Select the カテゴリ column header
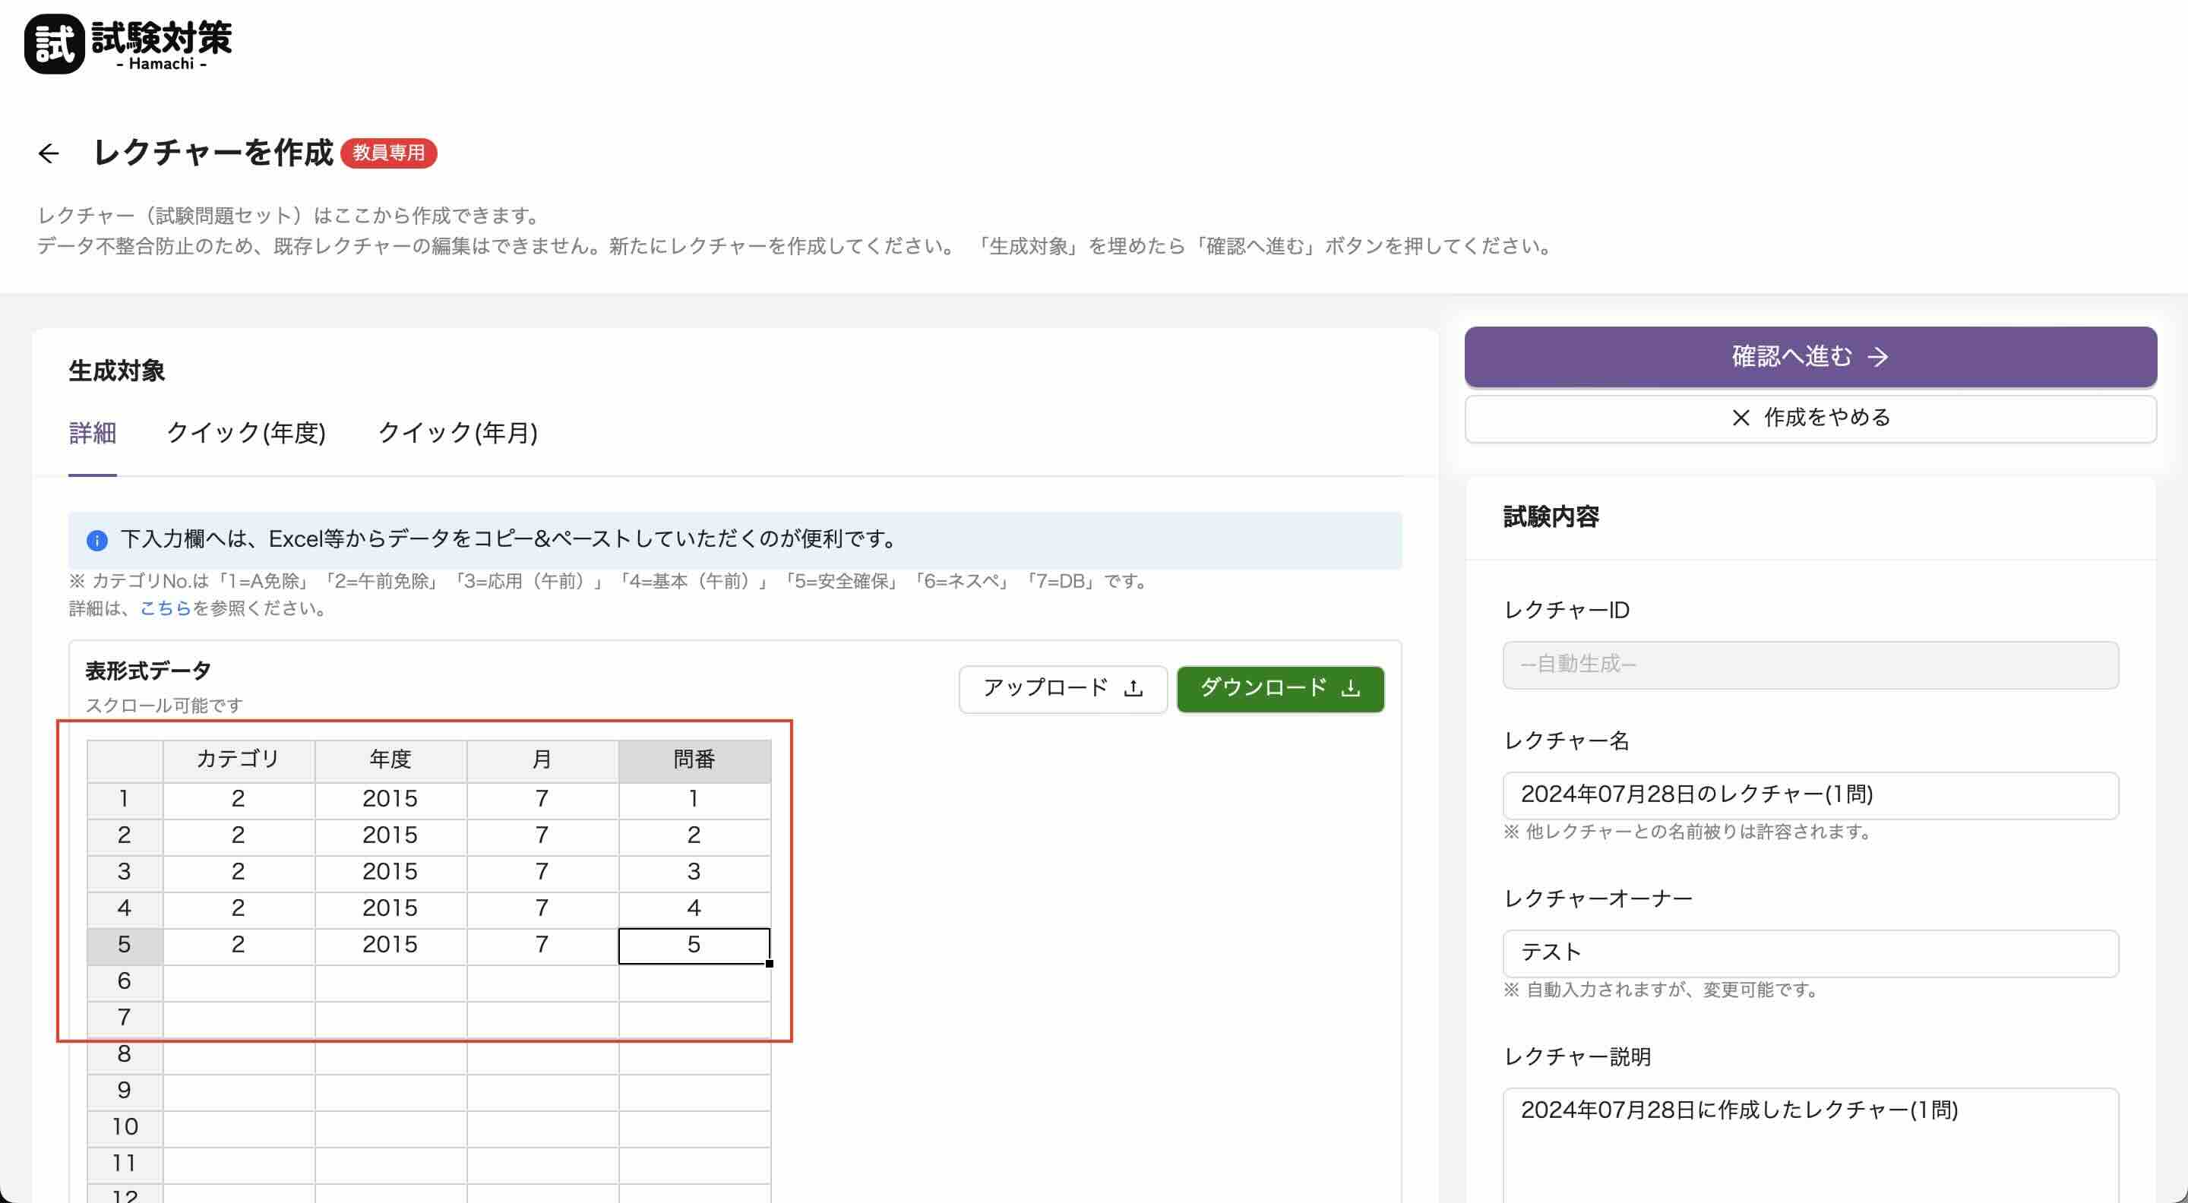 (238, 759)
